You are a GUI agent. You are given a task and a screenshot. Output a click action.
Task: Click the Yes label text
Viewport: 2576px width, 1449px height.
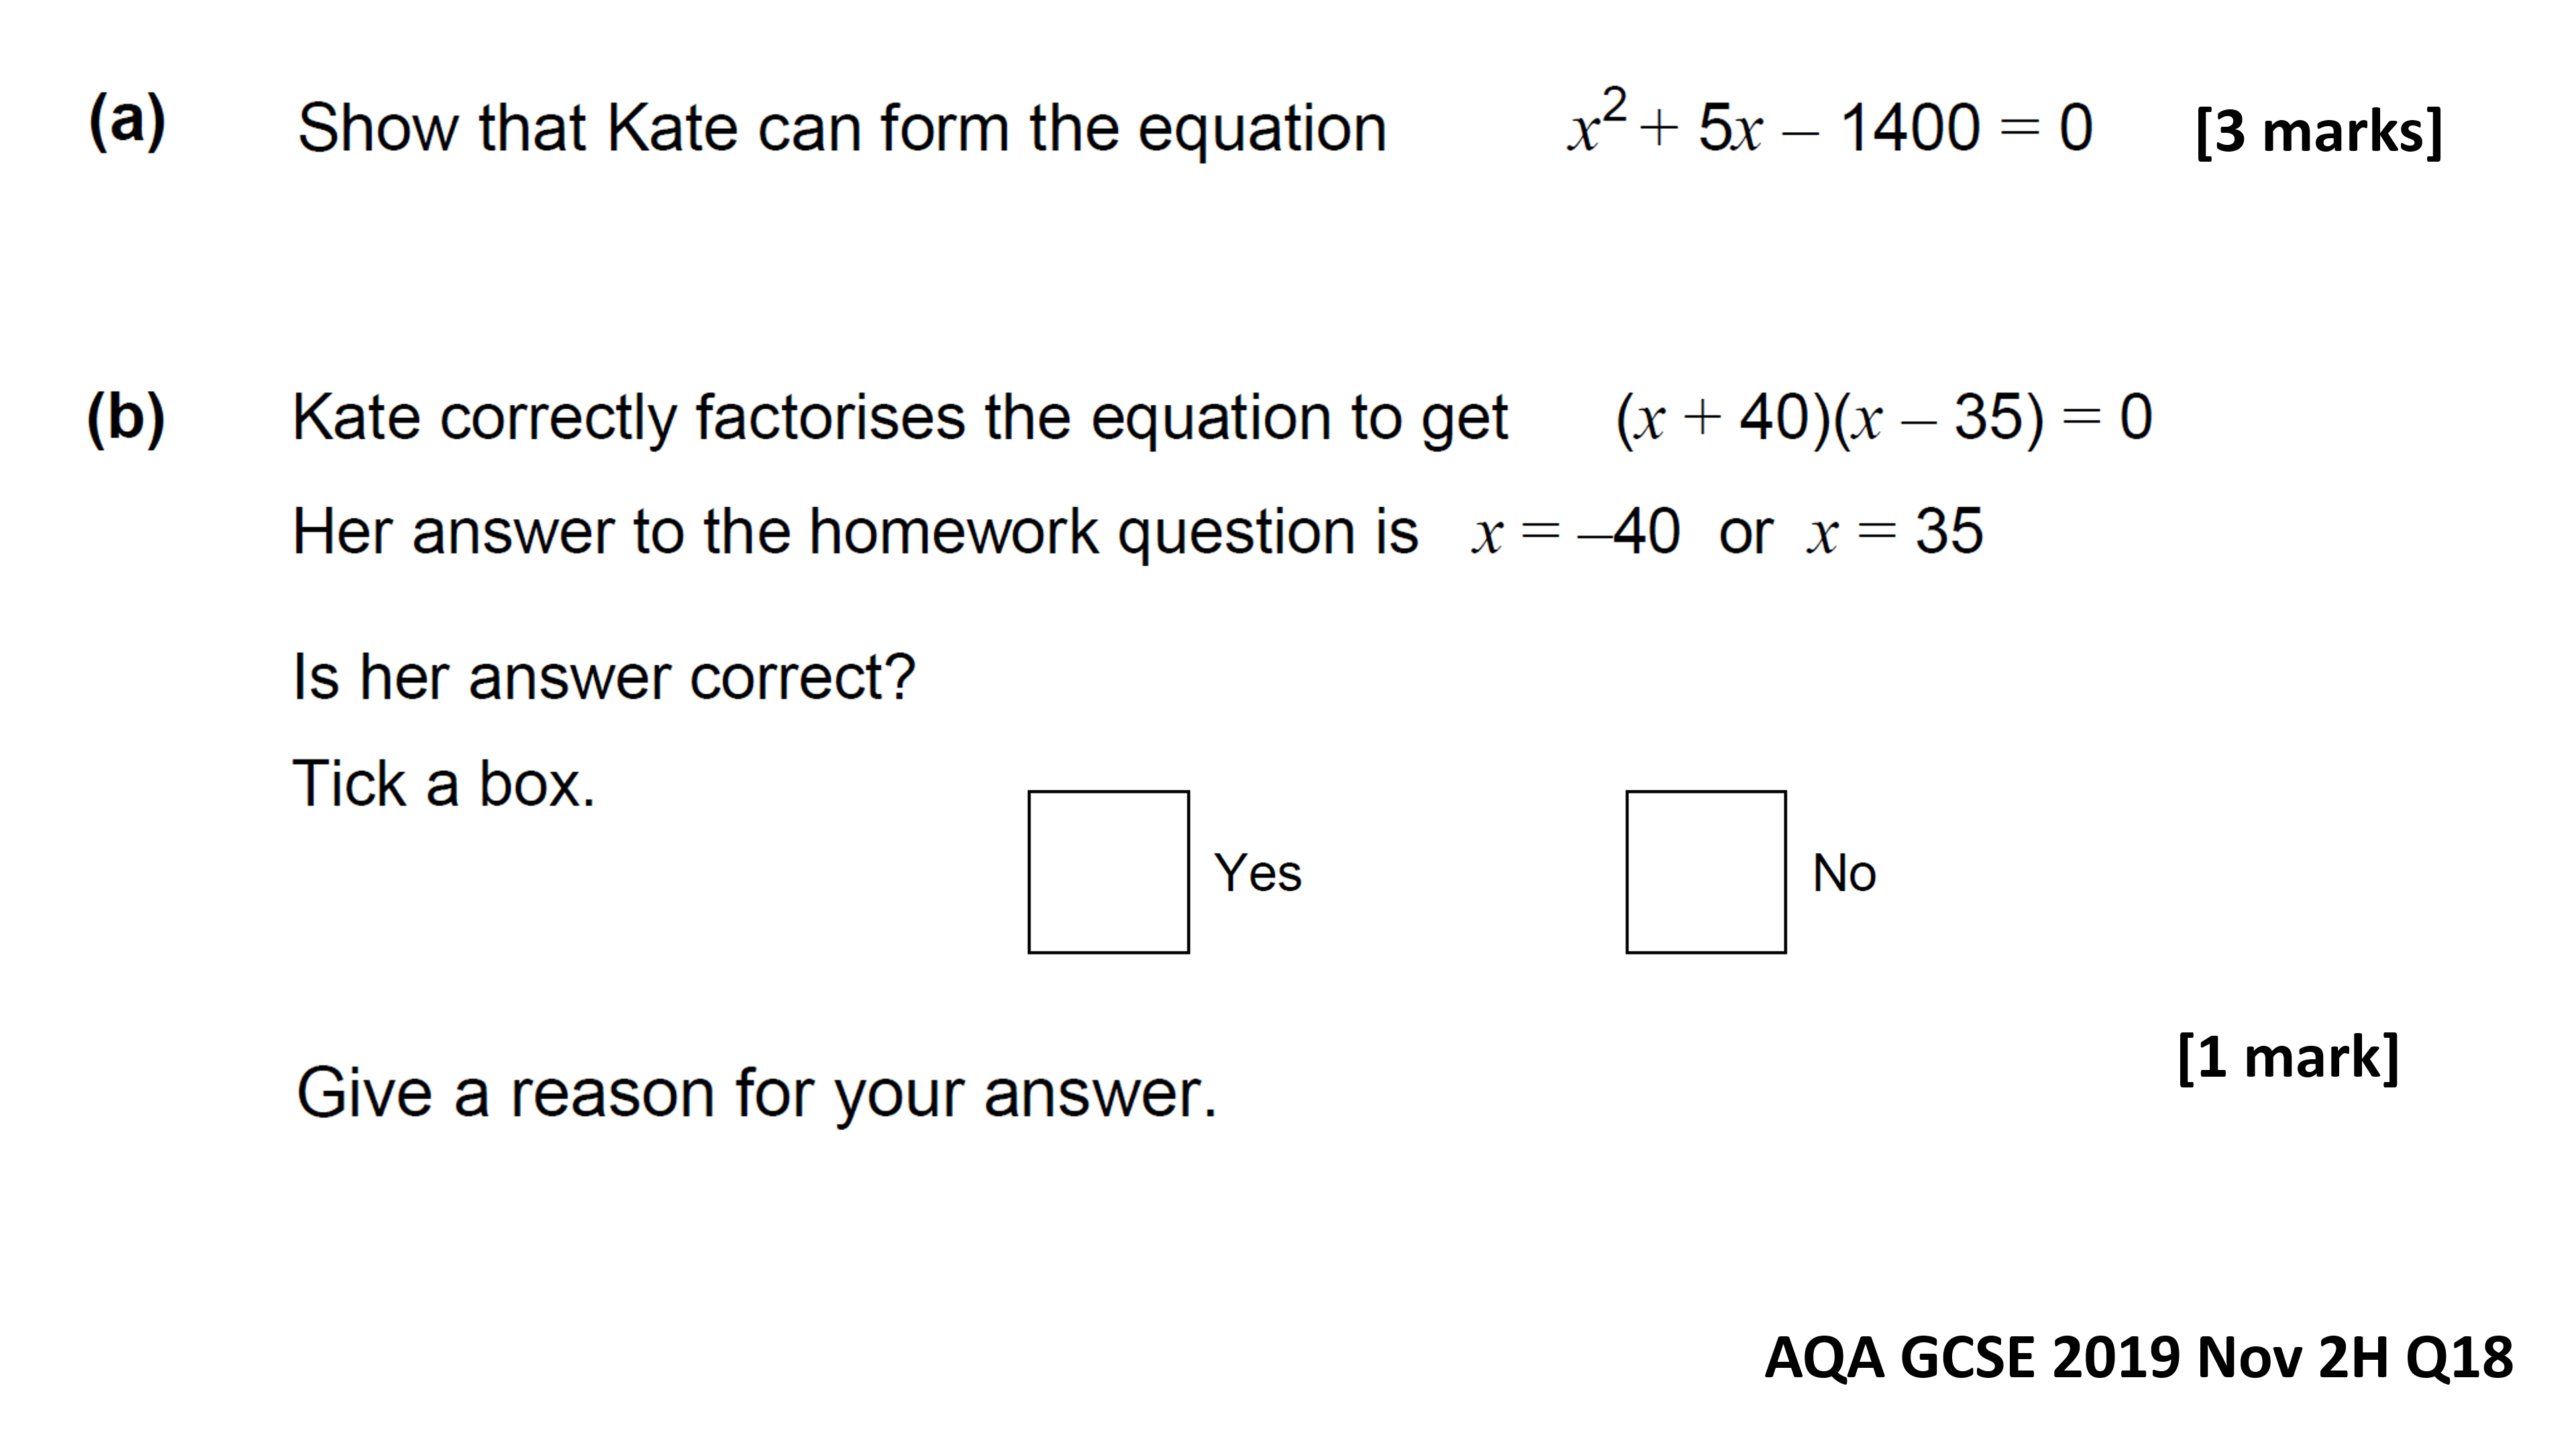1258,873
